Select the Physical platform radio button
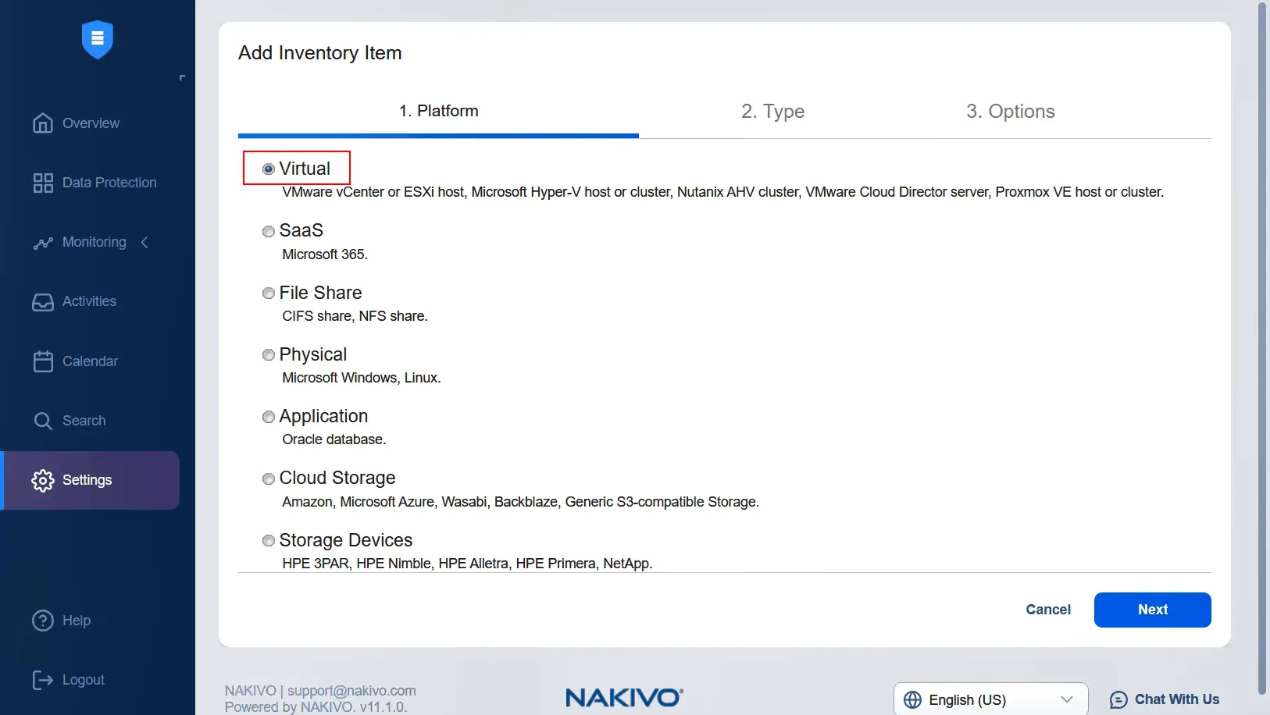This screenshot has height=715, width=1270. [269, 355]
